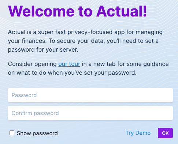Click into the Confirm password field
178x144 pixels.
(x=90, y=113)
